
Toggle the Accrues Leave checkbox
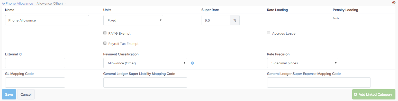coord(269,33)
